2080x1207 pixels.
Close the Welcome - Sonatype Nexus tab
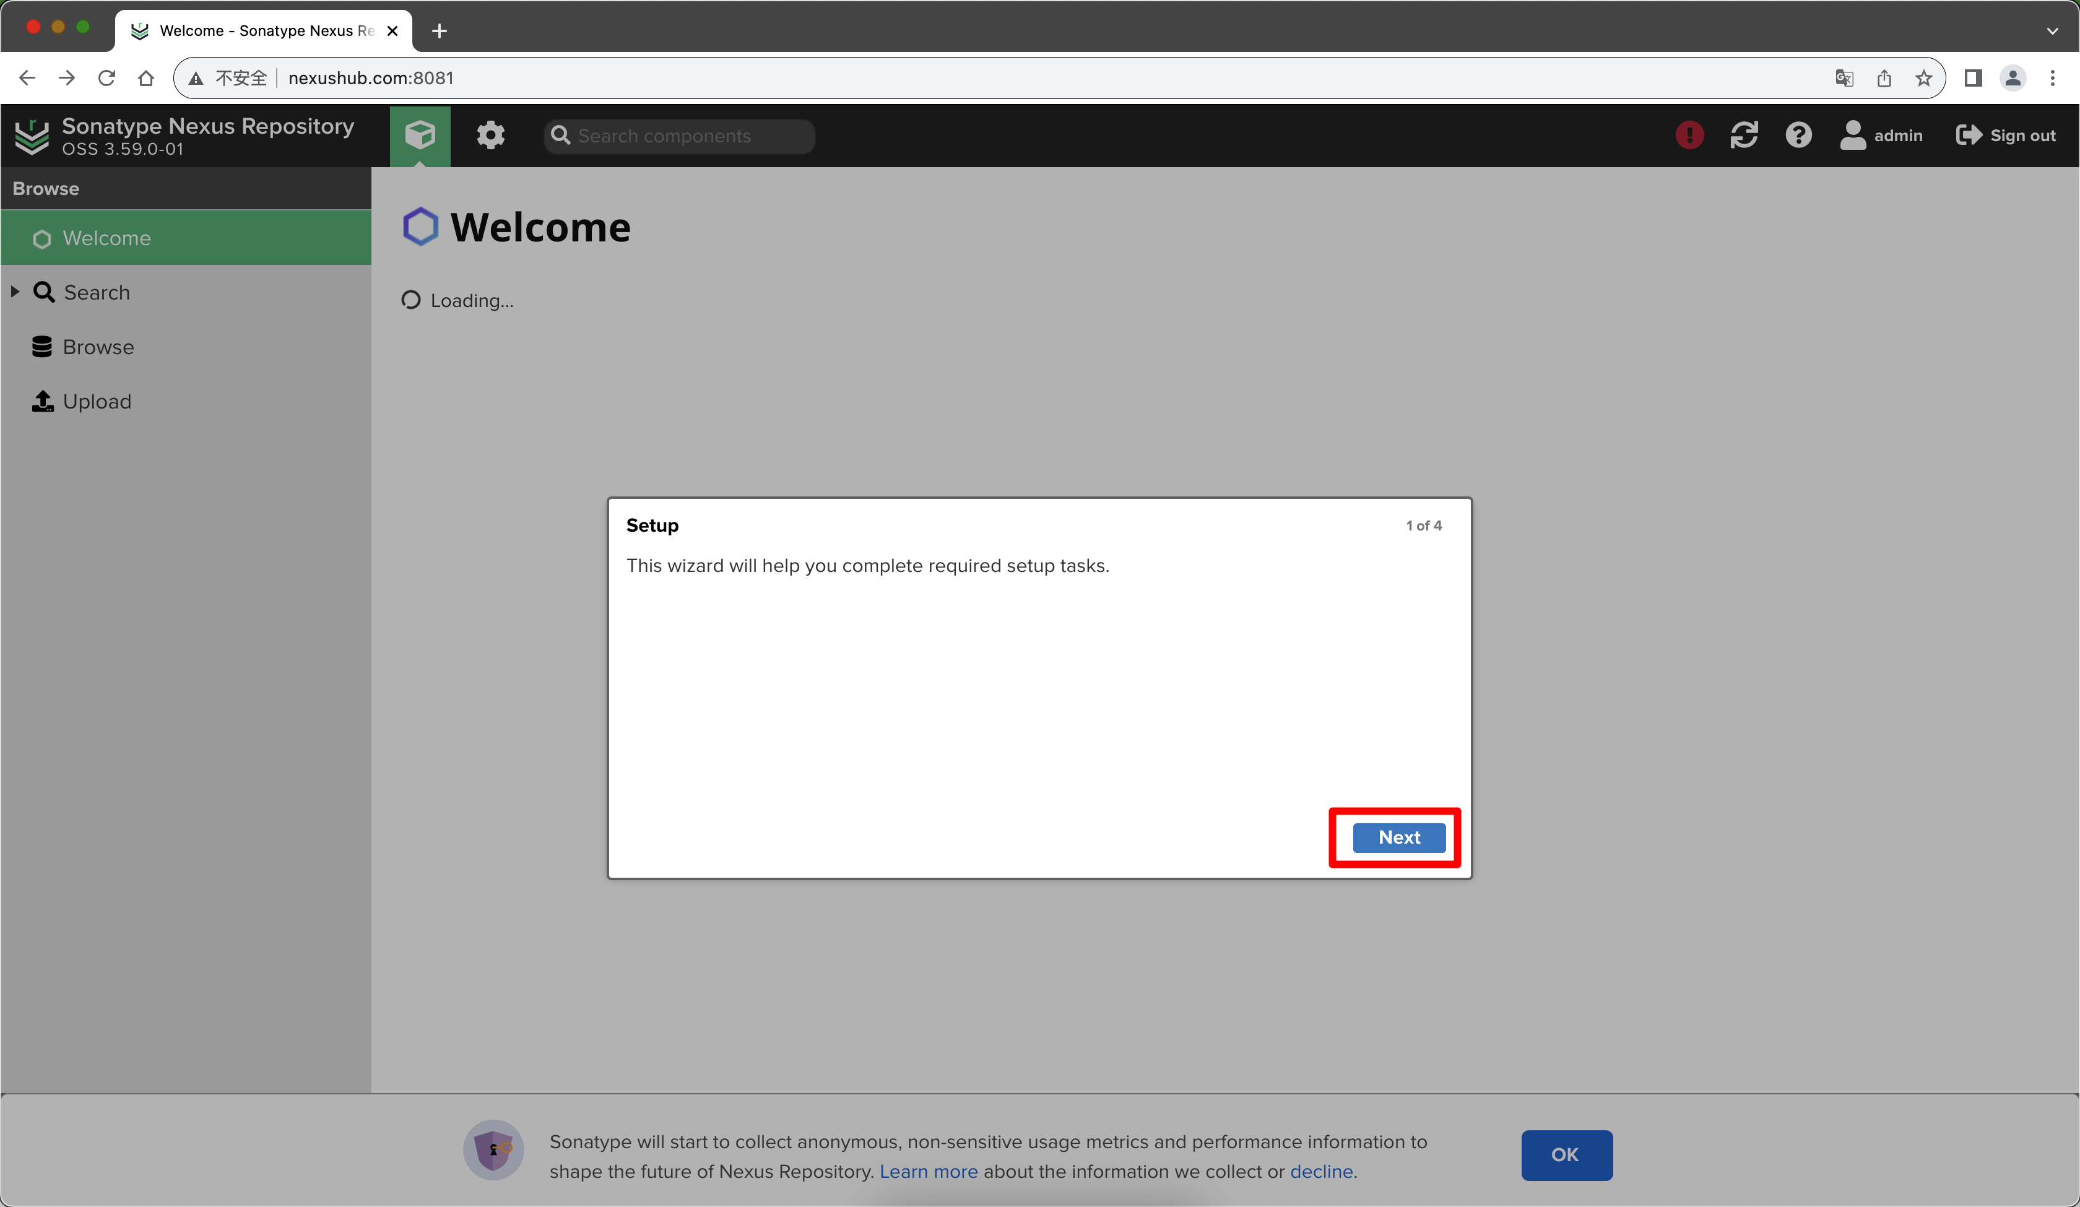click(393, 32)
